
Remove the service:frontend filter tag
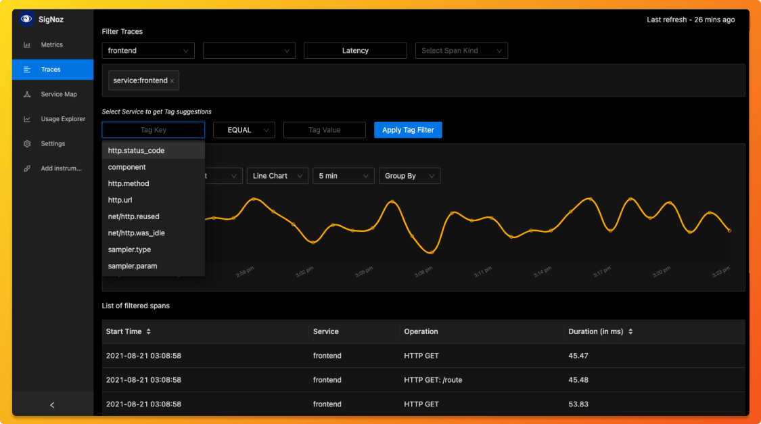tap(172, 81)
